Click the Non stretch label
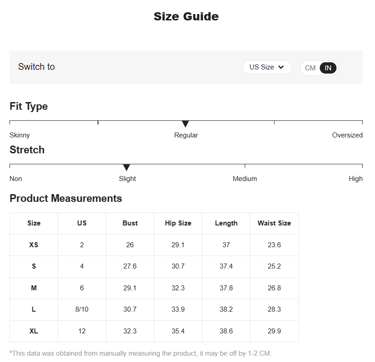This screenshot has width=375, height=362. click(16, 179)
